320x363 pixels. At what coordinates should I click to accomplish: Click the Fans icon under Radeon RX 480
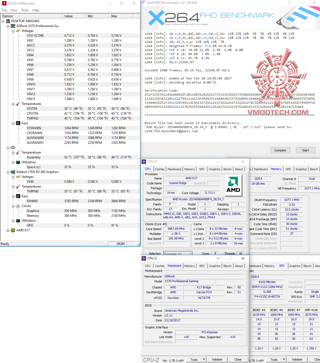click(18, 196)
